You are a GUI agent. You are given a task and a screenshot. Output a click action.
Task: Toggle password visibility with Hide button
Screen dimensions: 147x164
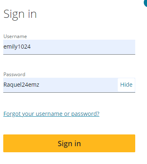[126, 85]
